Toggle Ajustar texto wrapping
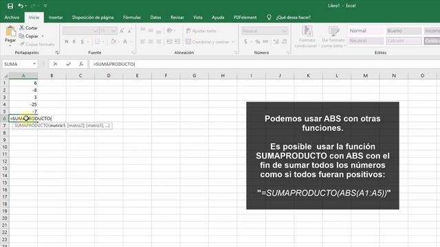Screen dimensions: 440x247 coord(201,31)
